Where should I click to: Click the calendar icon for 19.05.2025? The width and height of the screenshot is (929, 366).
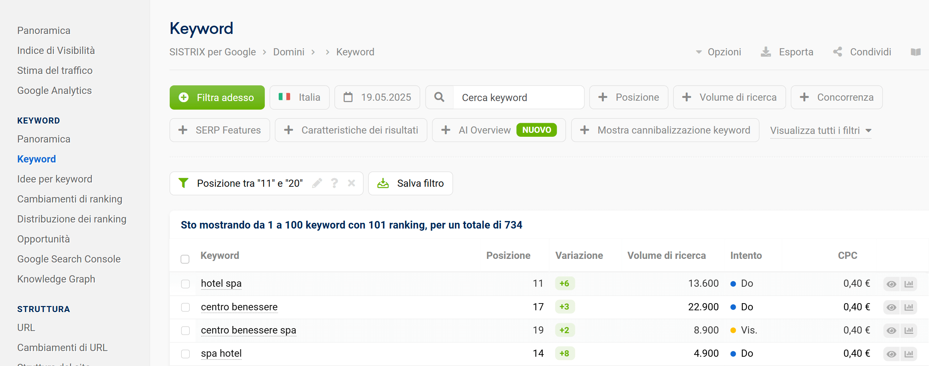point(348,97)
